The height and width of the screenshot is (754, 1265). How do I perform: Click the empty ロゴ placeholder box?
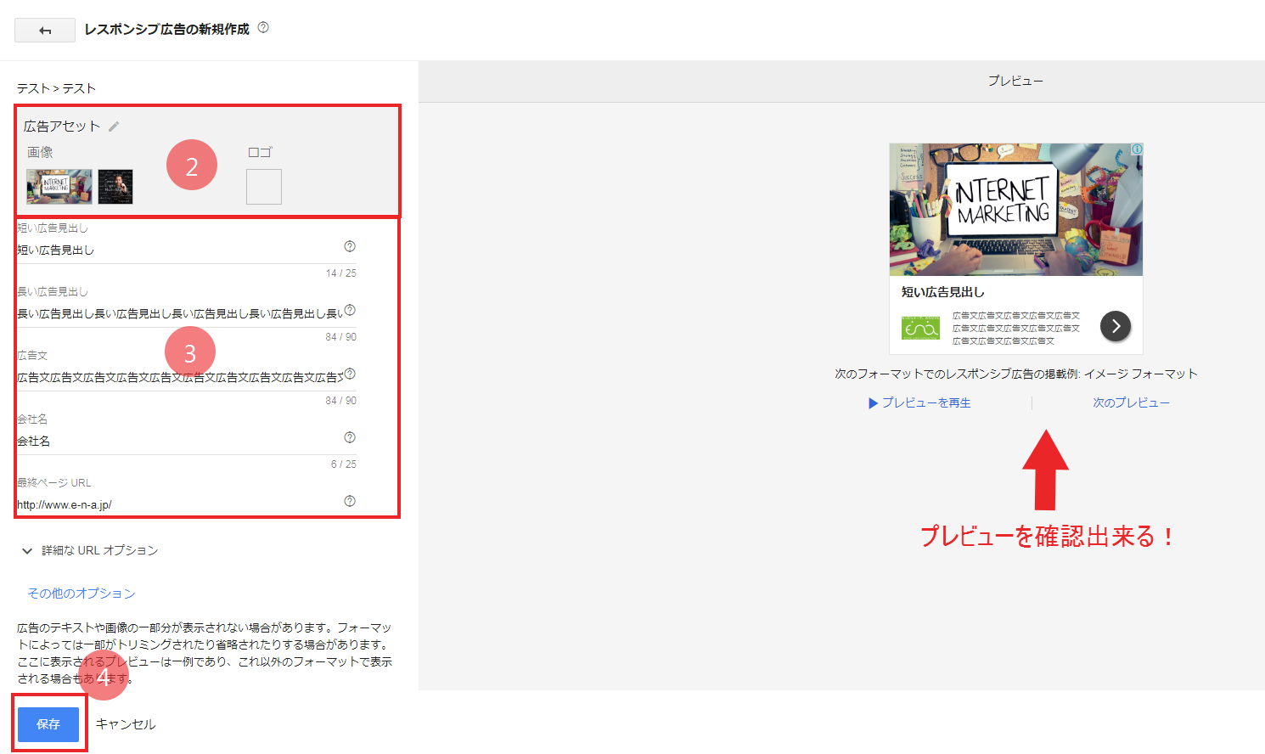click(x=264, y=187)
